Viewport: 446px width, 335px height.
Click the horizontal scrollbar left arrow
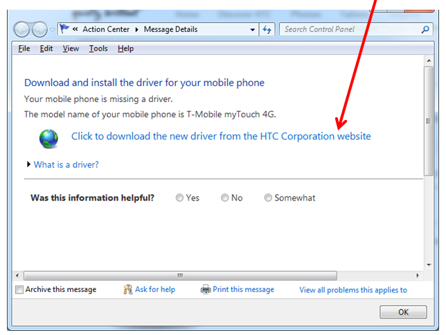point(17,275)
